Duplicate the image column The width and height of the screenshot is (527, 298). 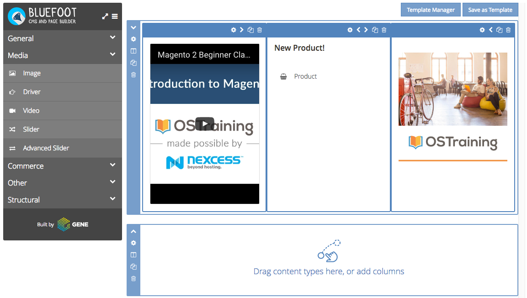(x=499, y=30)
